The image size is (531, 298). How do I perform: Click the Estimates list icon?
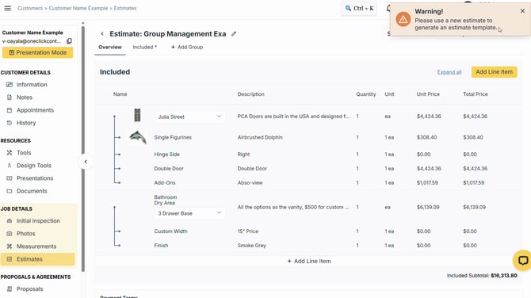coord(10,259)
